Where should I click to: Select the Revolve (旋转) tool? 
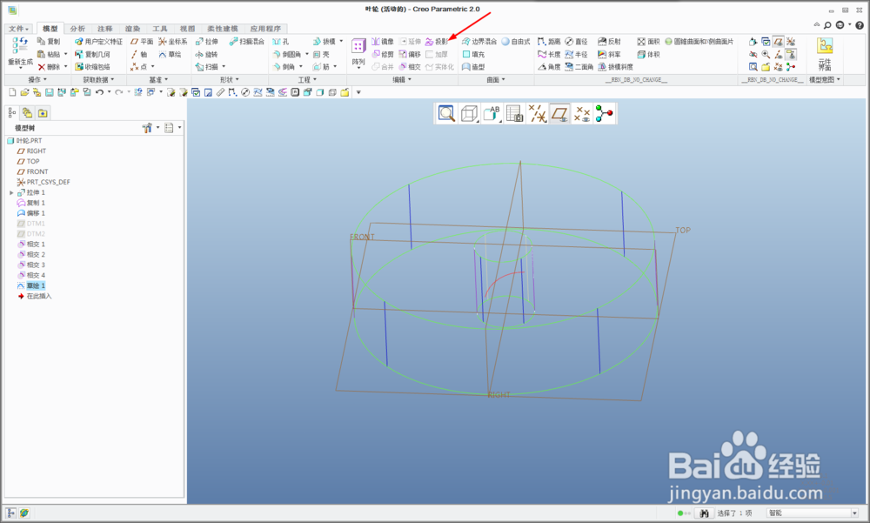click(206, 55)
